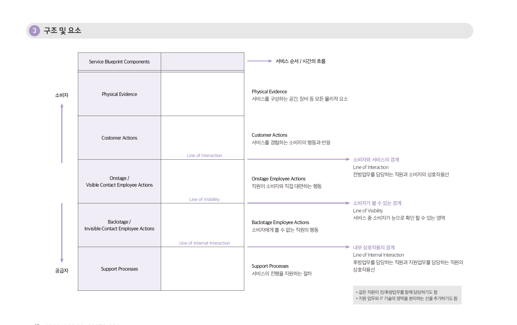Screen dimensions: 517x325
Task: Click the arrow pointing to 서비스 순서 text
Action: point(259,61)
